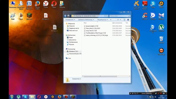Select the faded gray damage_in file on desktop

click(55, 28)
